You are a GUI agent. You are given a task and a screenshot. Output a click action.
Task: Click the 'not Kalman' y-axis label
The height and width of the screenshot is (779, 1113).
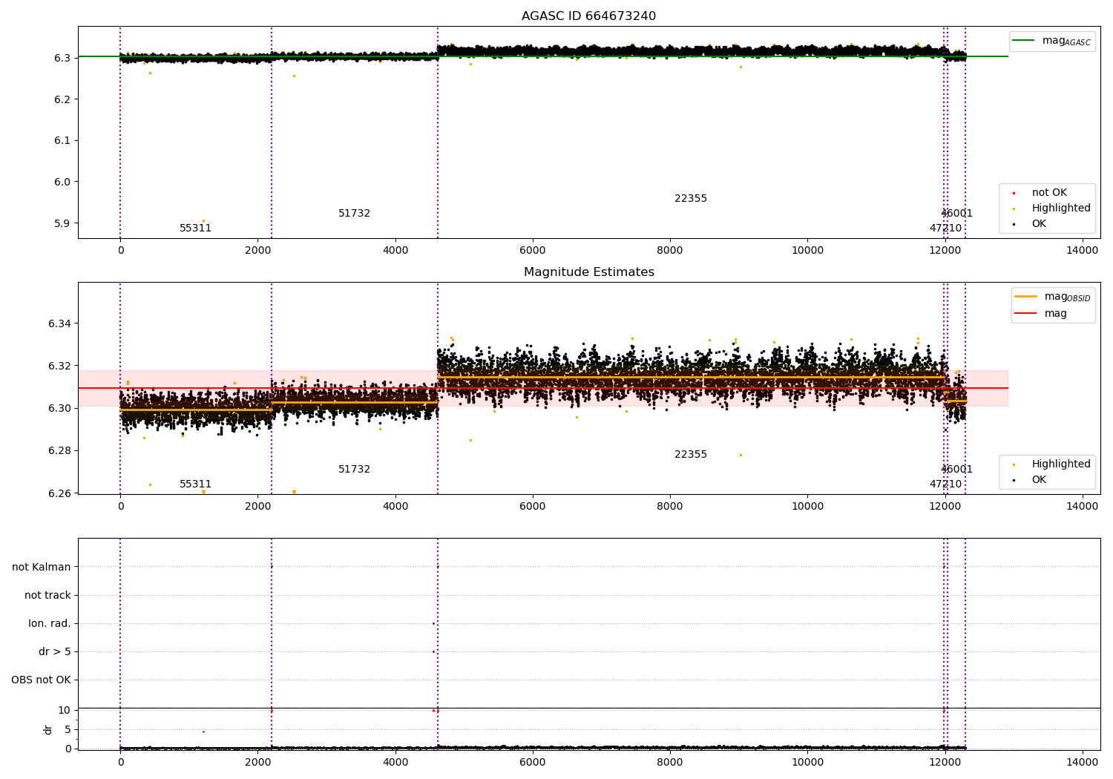[42, 568]
